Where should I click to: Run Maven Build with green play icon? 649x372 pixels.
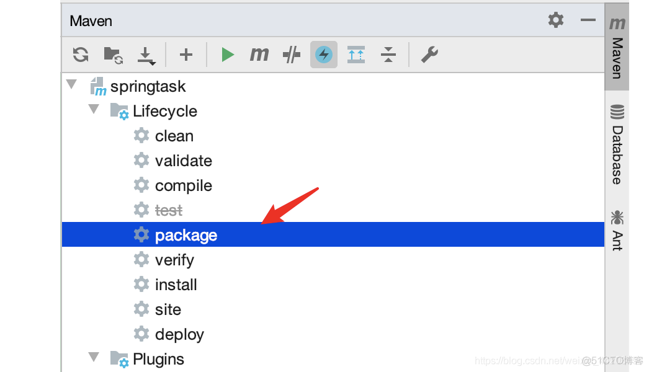click(x=228, y=55)
